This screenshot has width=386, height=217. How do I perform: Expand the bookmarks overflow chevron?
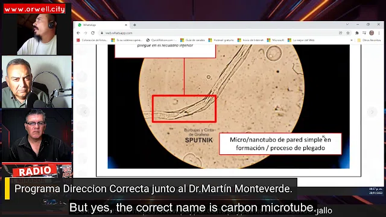[352, 40]
